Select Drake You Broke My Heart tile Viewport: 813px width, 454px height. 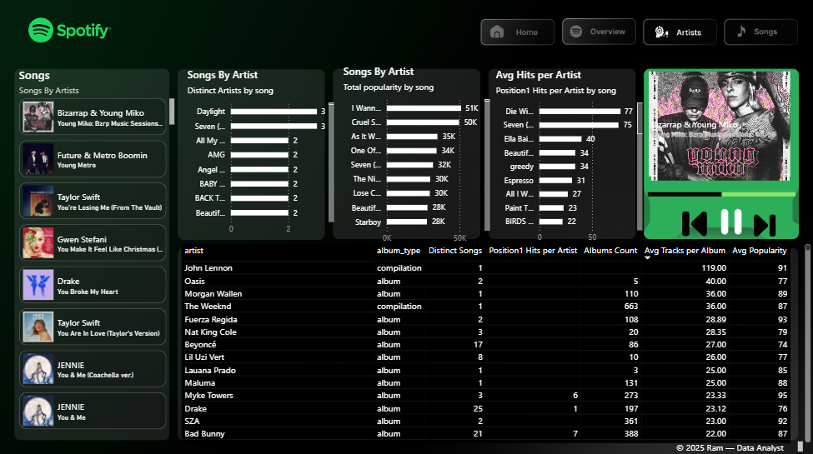pos(93,284)
